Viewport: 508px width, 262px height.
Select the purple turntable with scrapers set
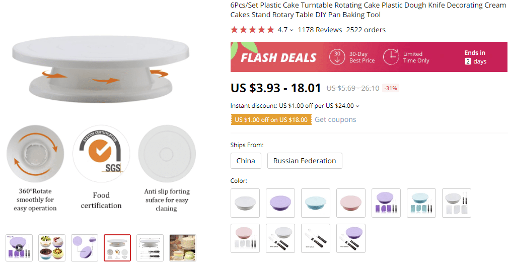pos(386,203)
